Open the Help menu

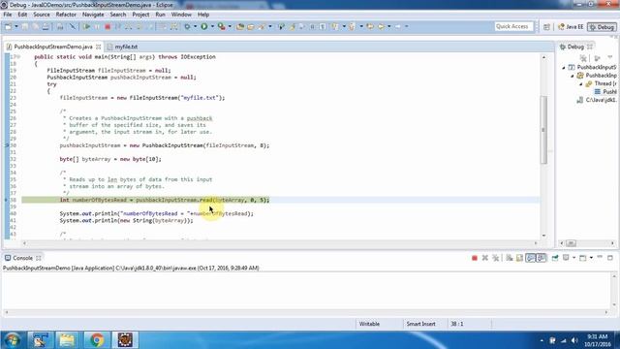(x=203, y=15)
